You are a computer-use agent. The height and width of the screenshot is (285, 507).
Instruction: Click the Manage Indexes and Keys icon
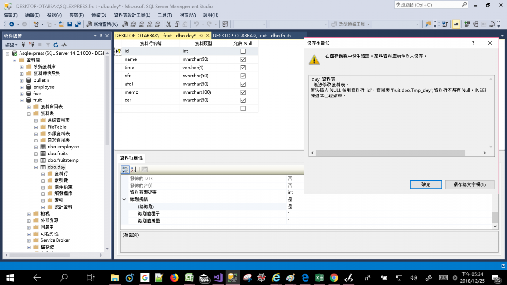[x=476, y=24]
